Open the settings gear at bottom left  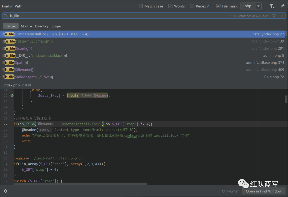(6, 191)
